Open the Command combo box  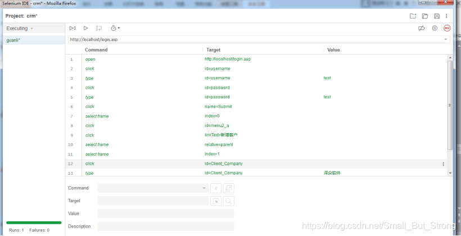click(153, 188)
